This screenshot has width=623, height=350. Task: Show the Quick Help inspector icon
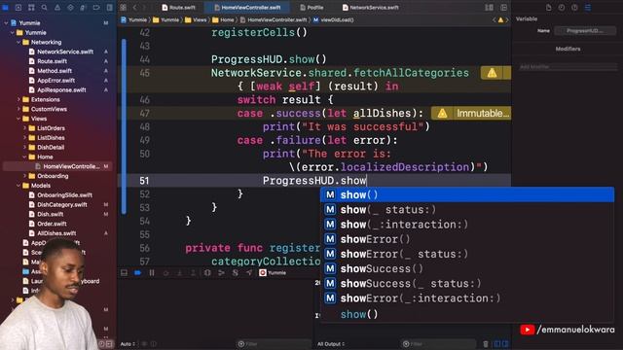click(x=574, y=8)
